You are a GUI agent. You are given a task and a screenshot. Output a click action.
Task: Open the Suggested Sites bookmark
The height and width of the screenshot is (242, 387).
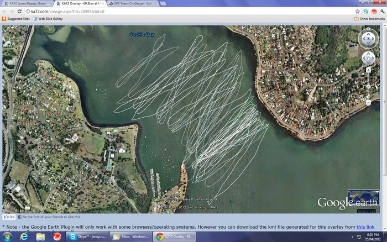coord(17,19)
